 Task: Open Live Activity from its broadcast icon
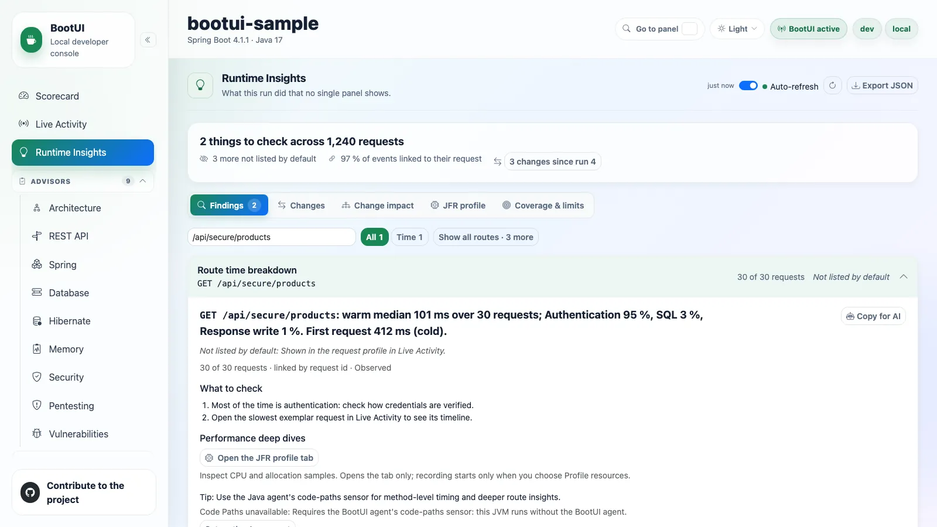coord(23,124)
